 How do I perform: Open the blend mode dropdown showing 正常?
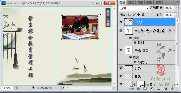pyautogui.click(x=134, y=8)
